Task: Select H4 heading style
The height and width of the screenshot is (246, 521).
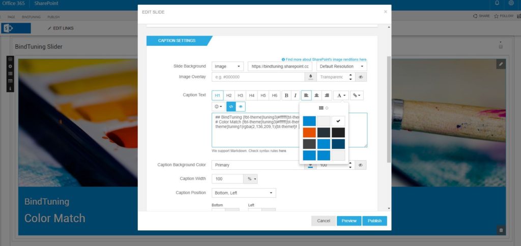Action: (x=251, y=96)
